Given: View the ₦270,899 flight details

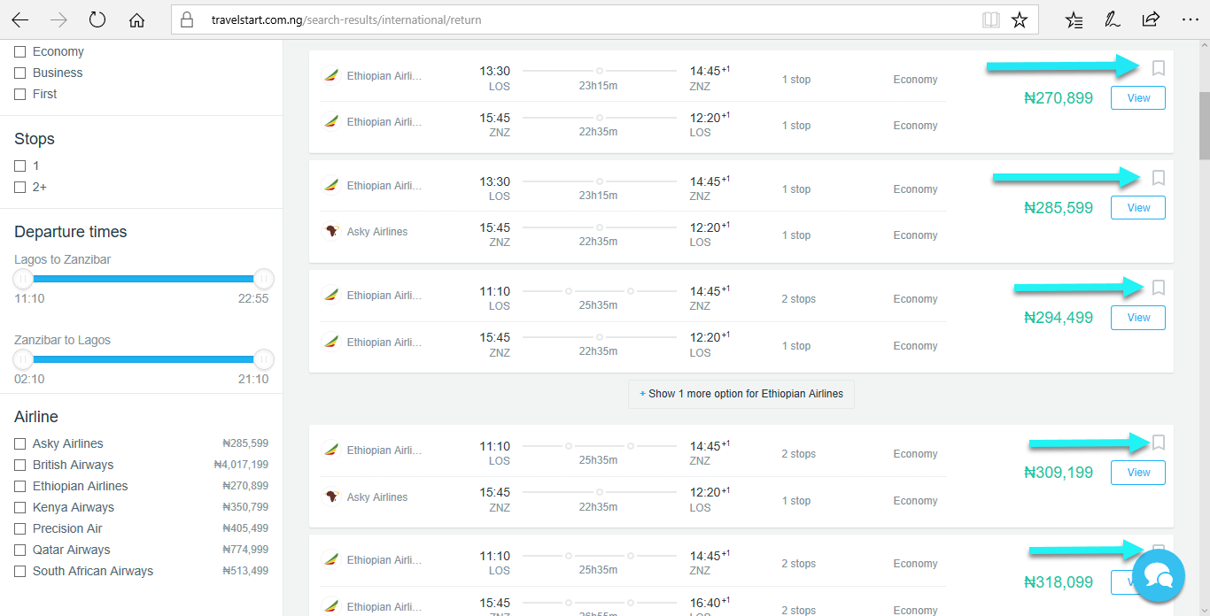Looking at the screenshot, I should click(x=1138, y=98).
